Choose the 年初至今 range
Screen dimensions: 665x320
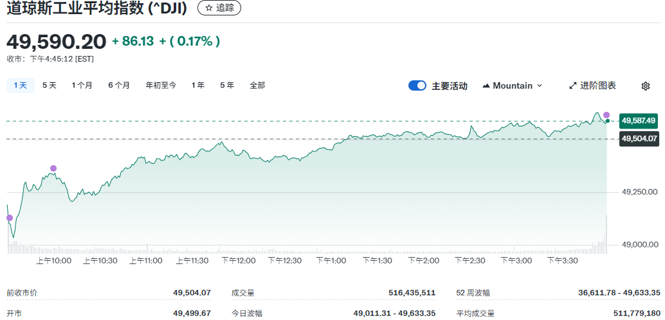pyautogui.click(x=161, y=85)
